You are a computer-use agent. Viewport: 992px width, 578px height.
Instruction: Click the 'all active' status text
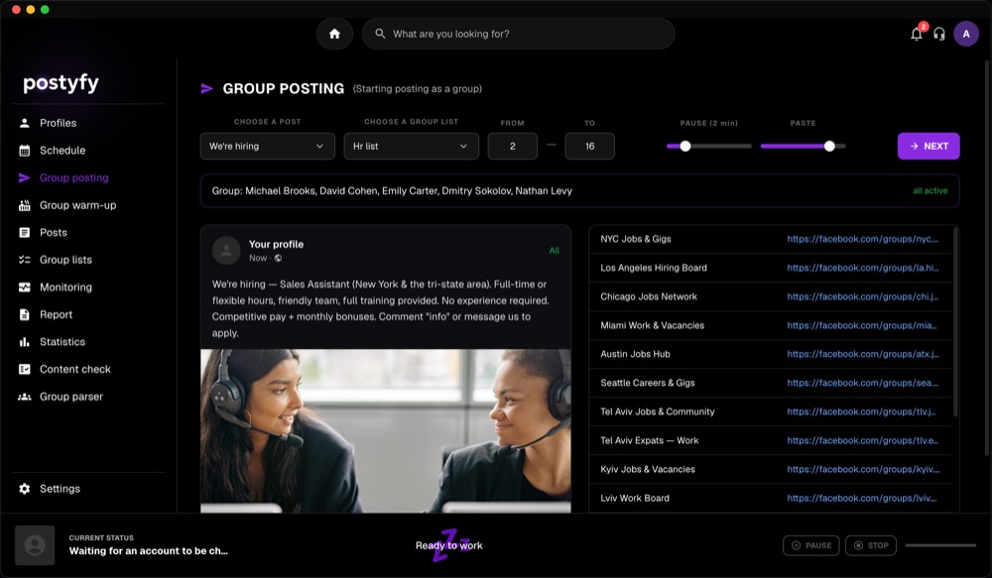click(x=930, y=191)
